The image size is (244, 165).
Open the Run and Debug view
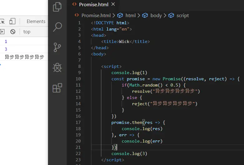click(57, 68)
